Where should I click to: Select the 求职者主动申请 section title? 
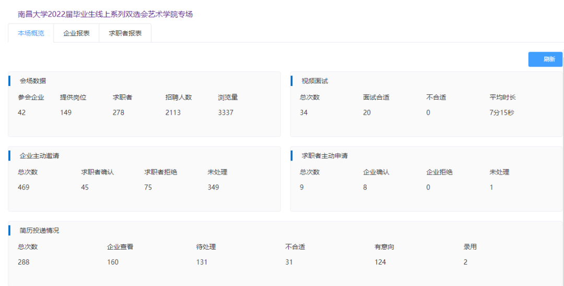(324, 155)
